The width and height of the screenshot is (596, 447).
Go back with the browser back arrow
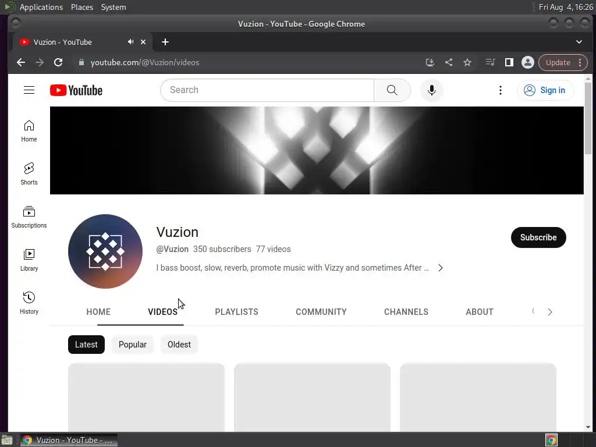[x=21, y=62]
